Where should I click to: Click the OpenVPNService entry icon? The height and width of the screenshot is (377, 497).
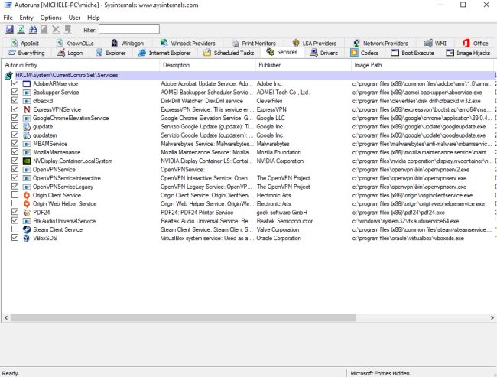27,169
